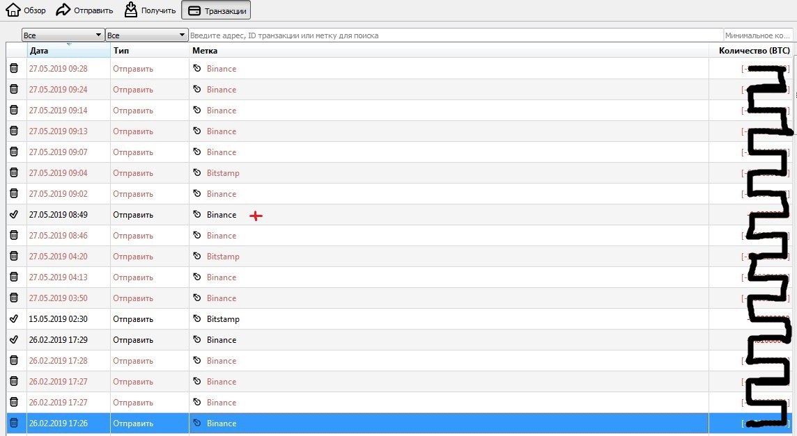This screenshot has width=797, height=436.
Task: Click trash status icon of 27.05.2019 09:13 row
Action: pyautogui.click(x=14, y=131)
